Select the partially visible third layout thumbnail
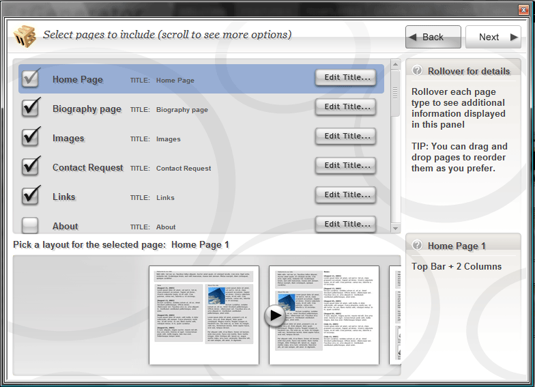 395,315
